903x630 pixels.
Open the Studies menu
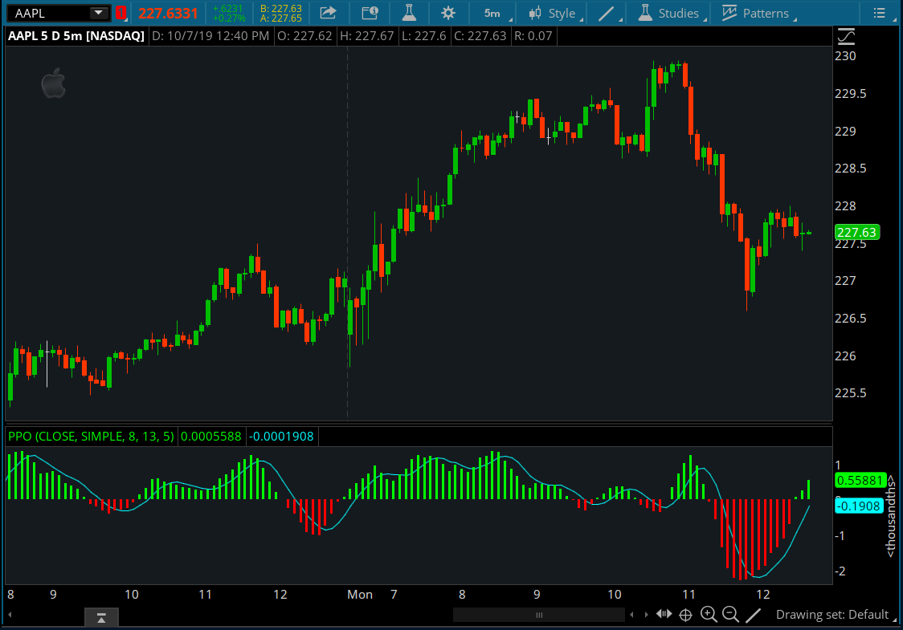[668, 13]
